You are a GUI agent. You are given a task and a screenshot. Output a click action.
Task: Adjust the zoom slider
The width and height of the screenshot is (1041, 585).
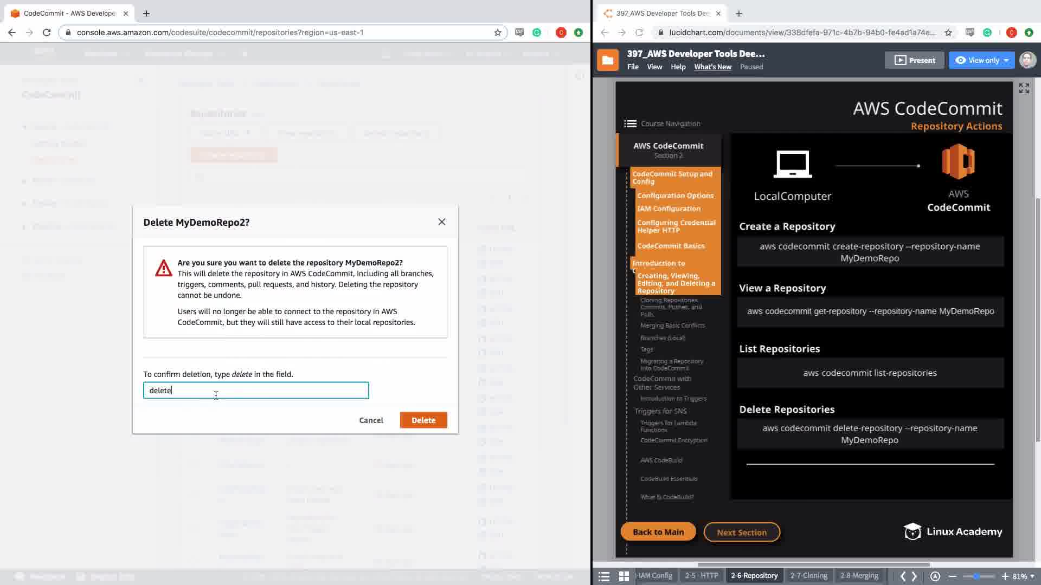pos(976,576)
